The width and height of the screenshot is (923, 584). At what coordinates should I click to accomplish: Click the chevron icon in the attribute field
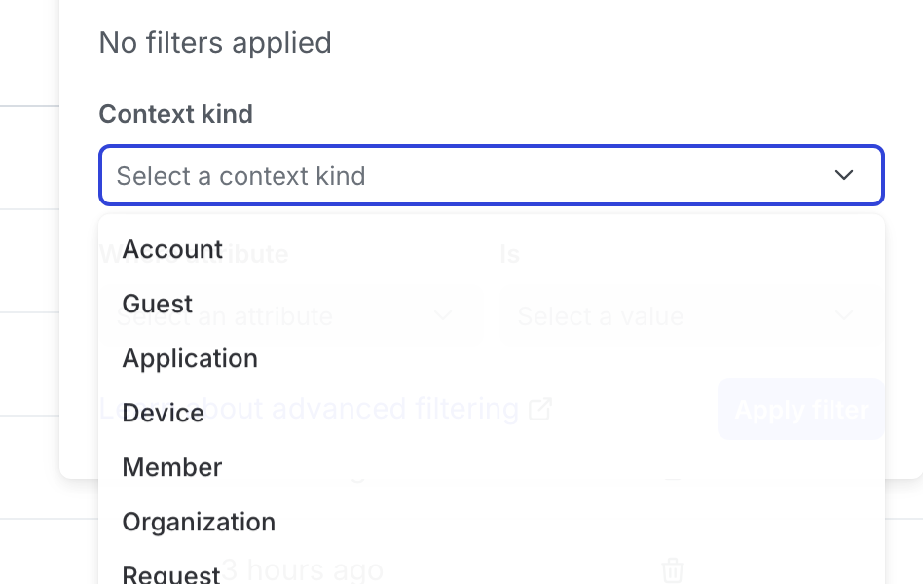coord(443,316)
